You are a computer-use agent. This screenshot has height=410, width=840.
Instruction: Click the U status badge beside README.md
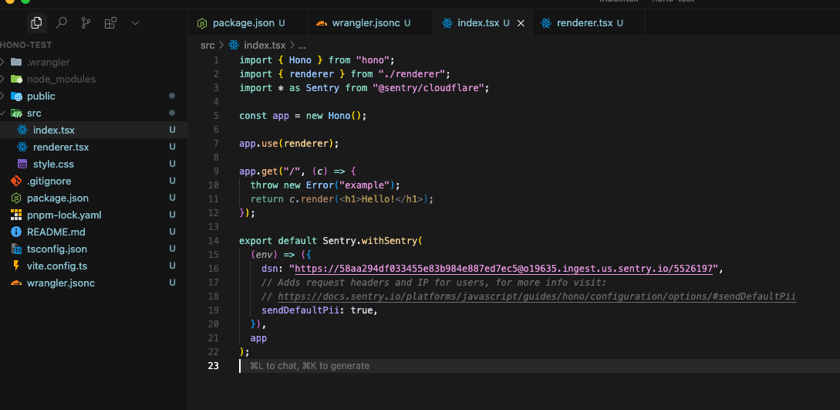click(173, 232)
